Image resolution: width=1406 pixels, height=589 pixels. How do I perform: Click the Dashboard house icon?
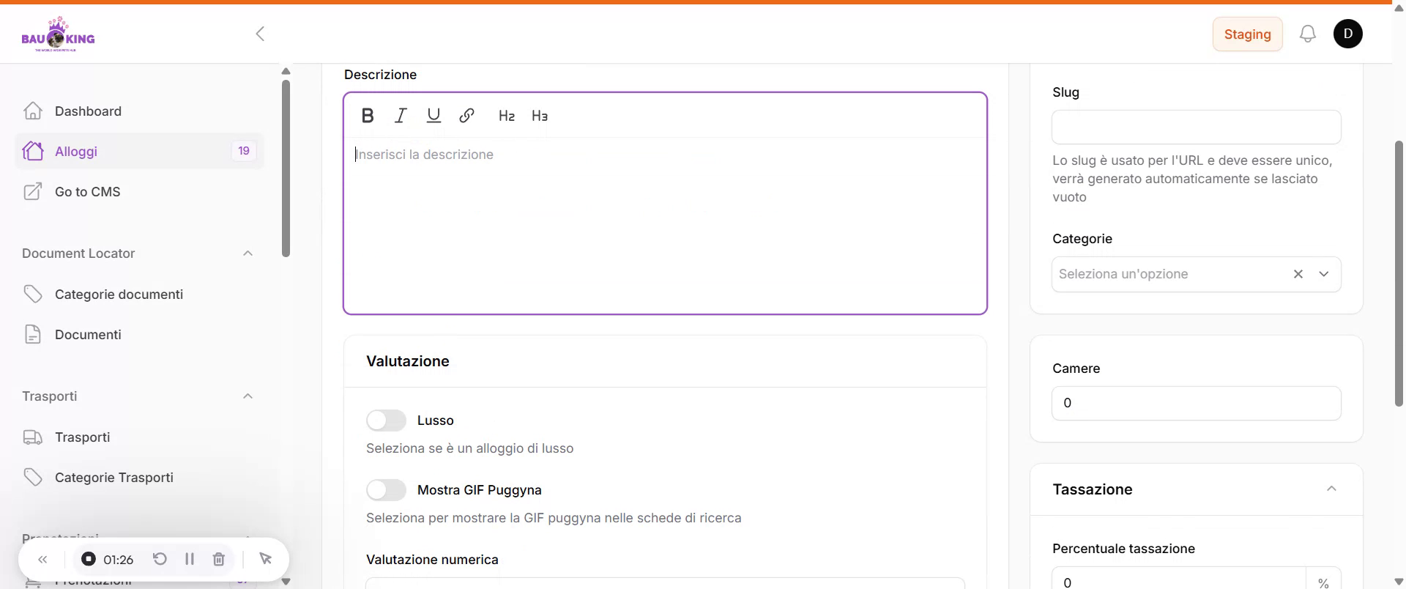pyautogui.click(x=33, y=111)
